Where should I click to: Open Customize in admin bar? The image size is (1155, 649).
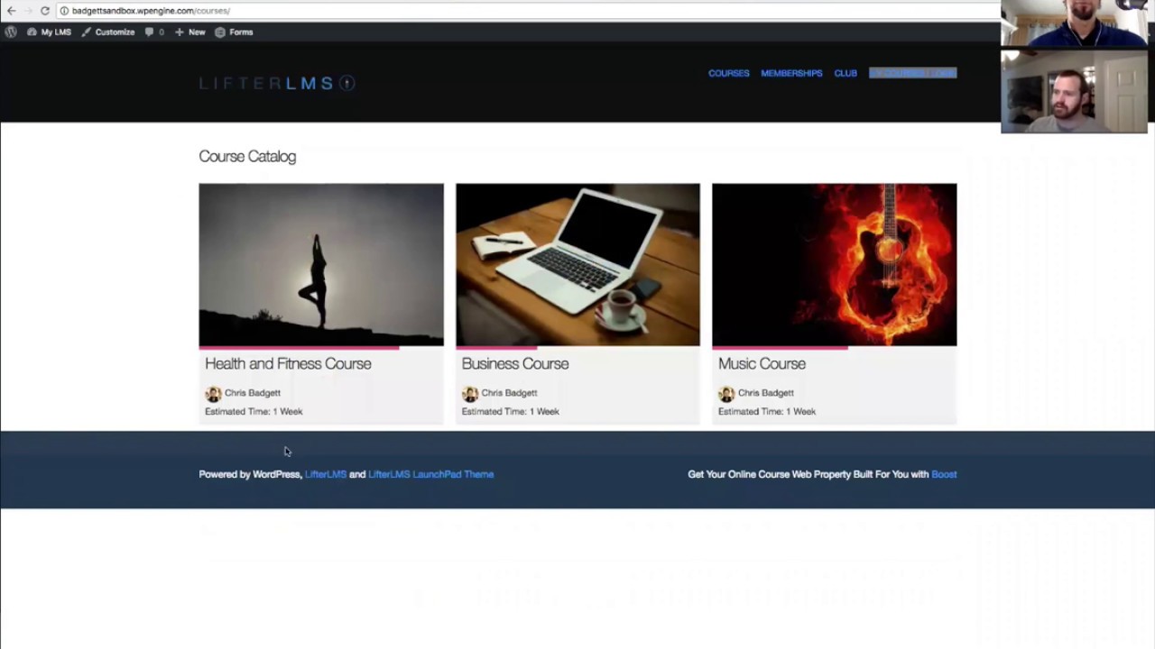pos(108,32)
